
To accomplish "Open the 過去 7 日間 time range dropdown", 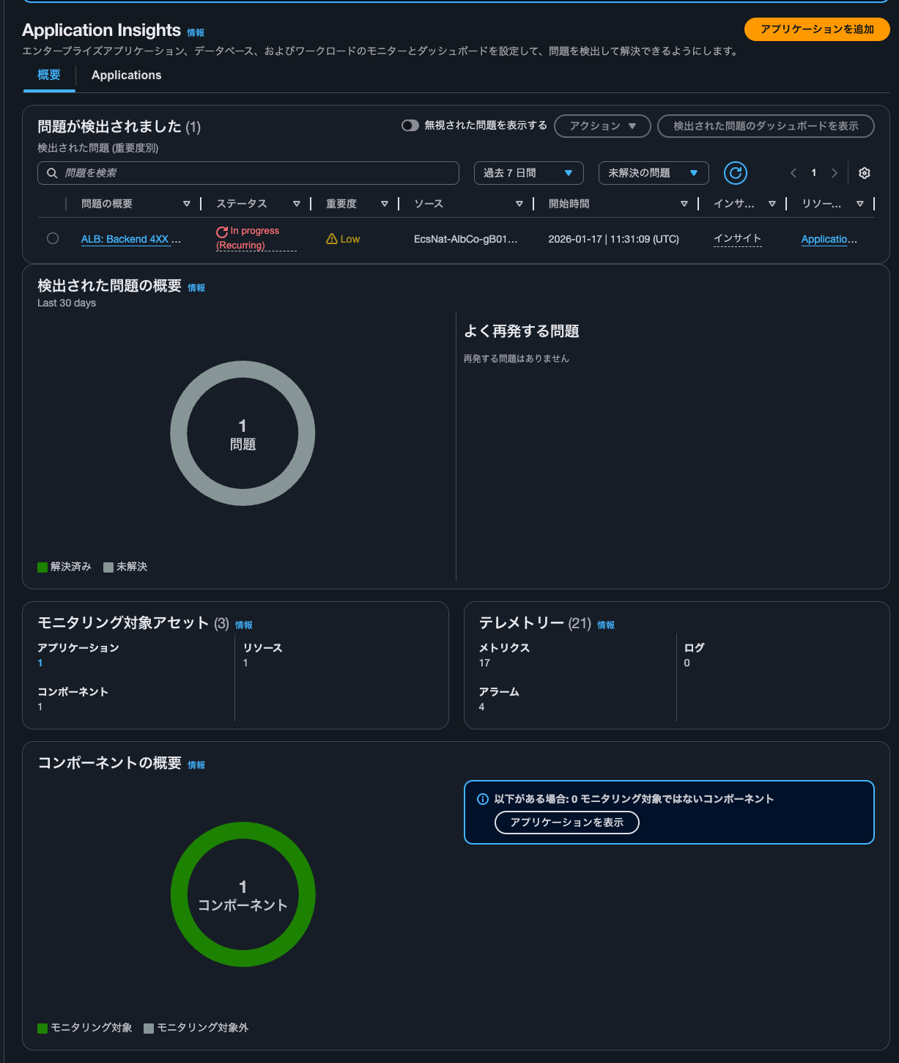I will pos(528,173).
